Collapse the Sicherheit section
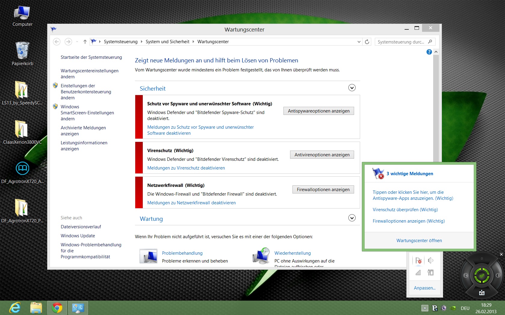The height and width of the screenshot is (315, 505). (x=352, y=88)
